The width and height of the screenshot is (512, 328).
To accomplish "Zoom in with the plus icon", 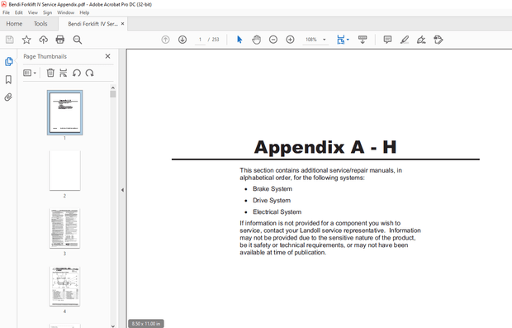I will [x=290, y=40].
